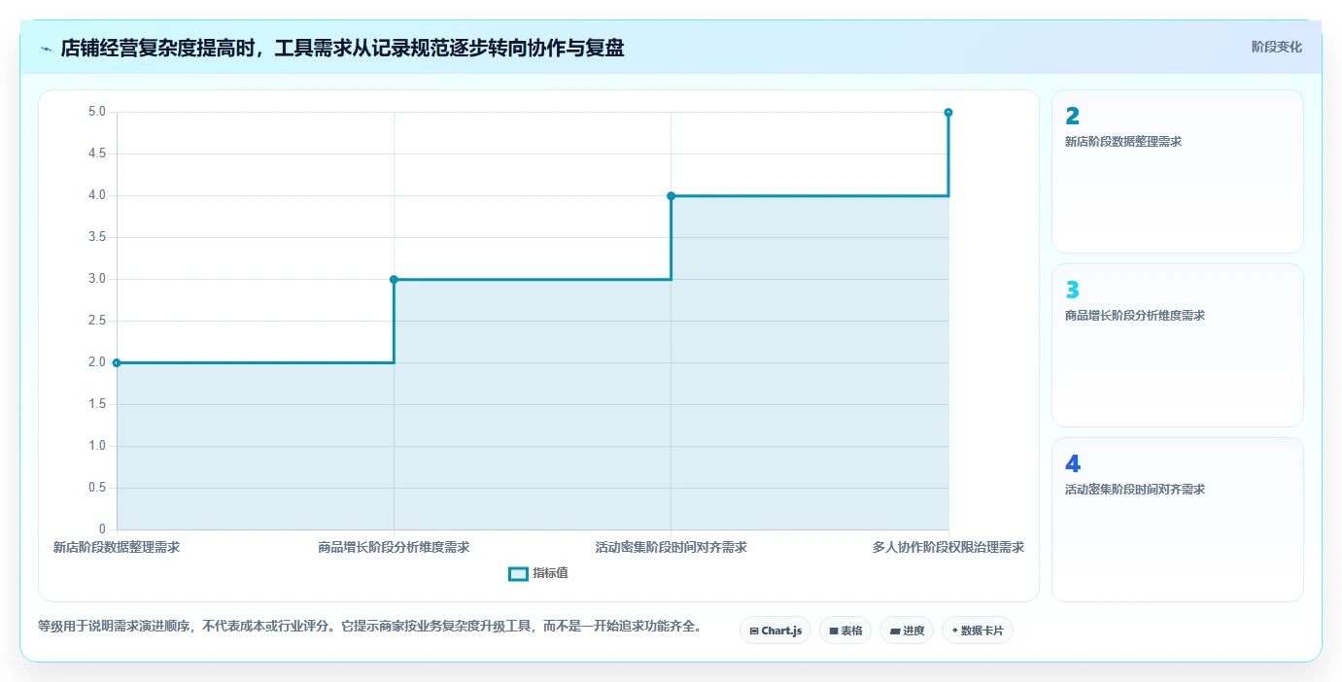Click x-axis label 活动密集阶段时间对齐需求
Screen dimensions: 1342x682
click(x=671, y=547)
